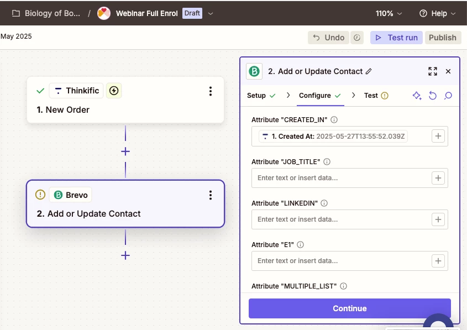Open version history clock icon
Viewport: 467px width, 330px height.
357,38
